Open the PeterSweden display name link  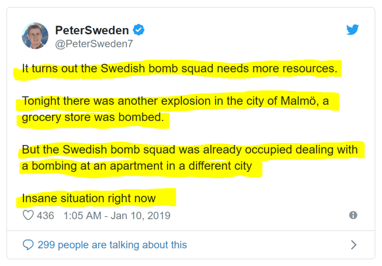click(92, 30)
